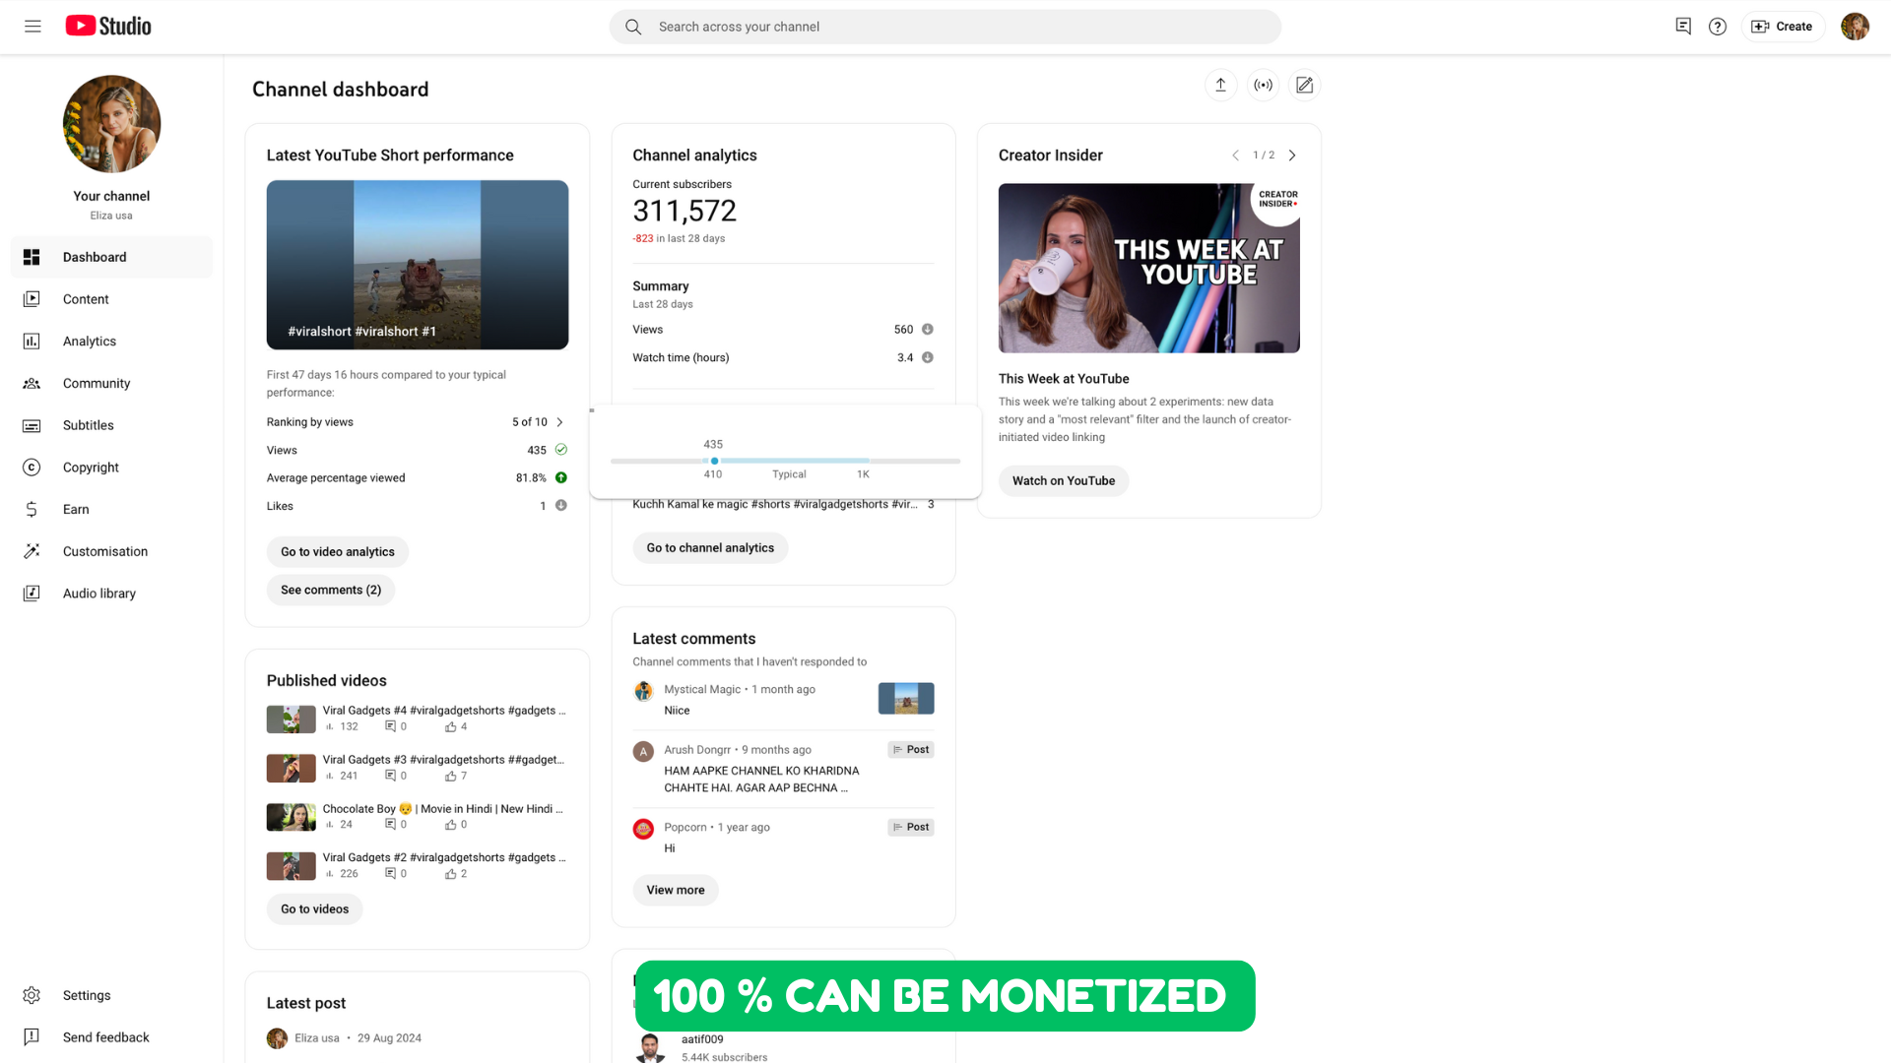Click the search magnifier icon
The image size is (1891, 1063).
point(633,27)
